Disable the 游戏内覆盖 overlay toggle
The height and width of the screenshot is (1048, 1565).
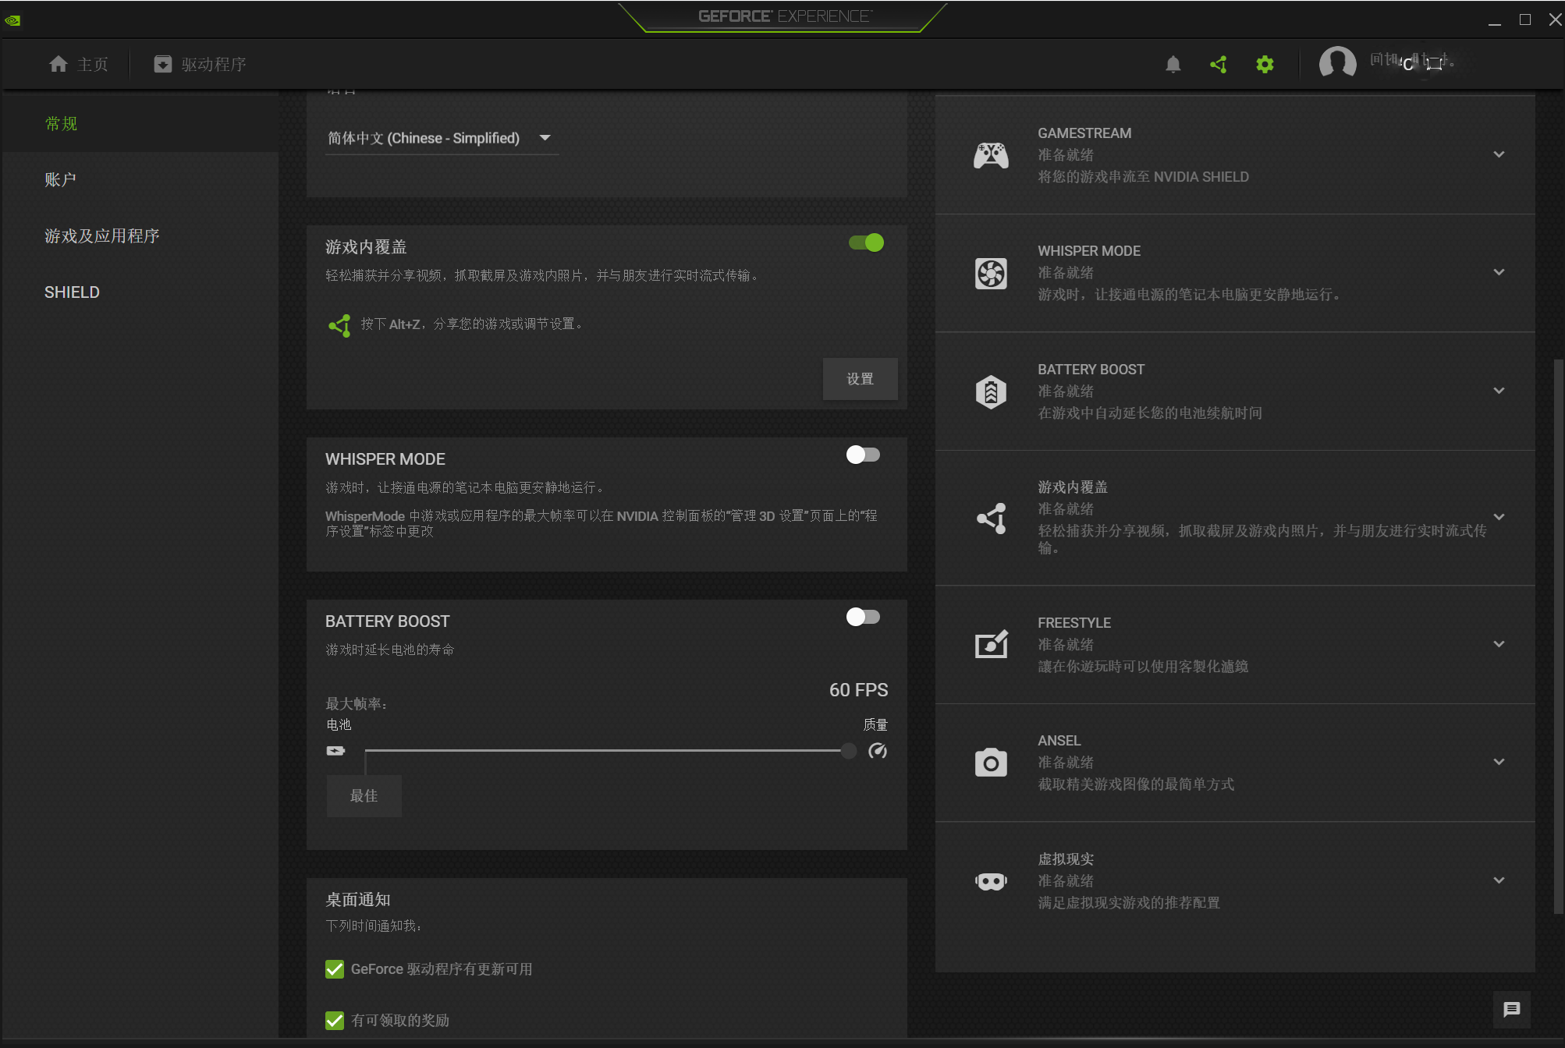(866, 243)
